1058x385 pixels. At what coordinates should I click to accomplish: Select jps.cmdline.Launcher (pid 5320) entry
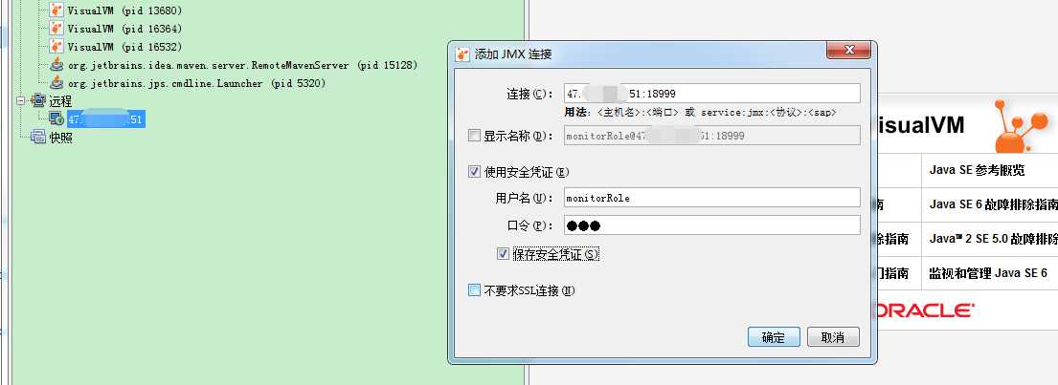pyautogui.click(x=197, y=83)
